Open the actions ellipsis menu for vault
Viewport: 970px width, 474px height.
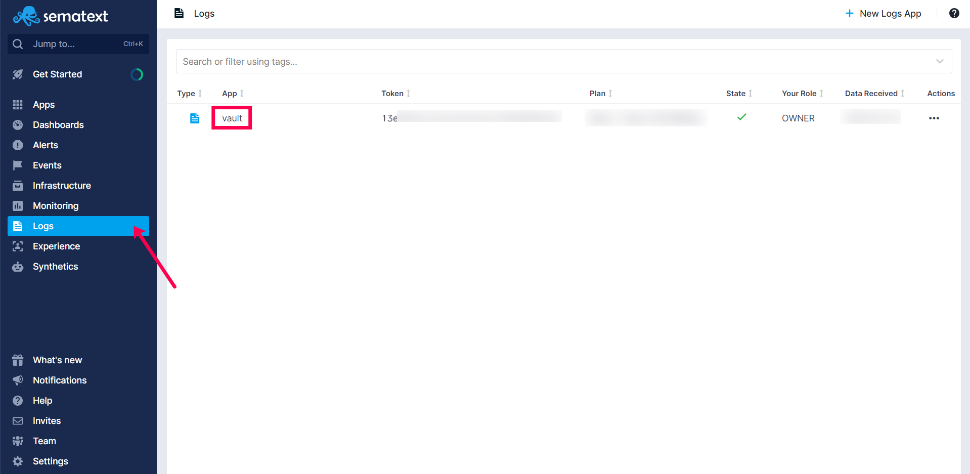click(x=934, y=118)
